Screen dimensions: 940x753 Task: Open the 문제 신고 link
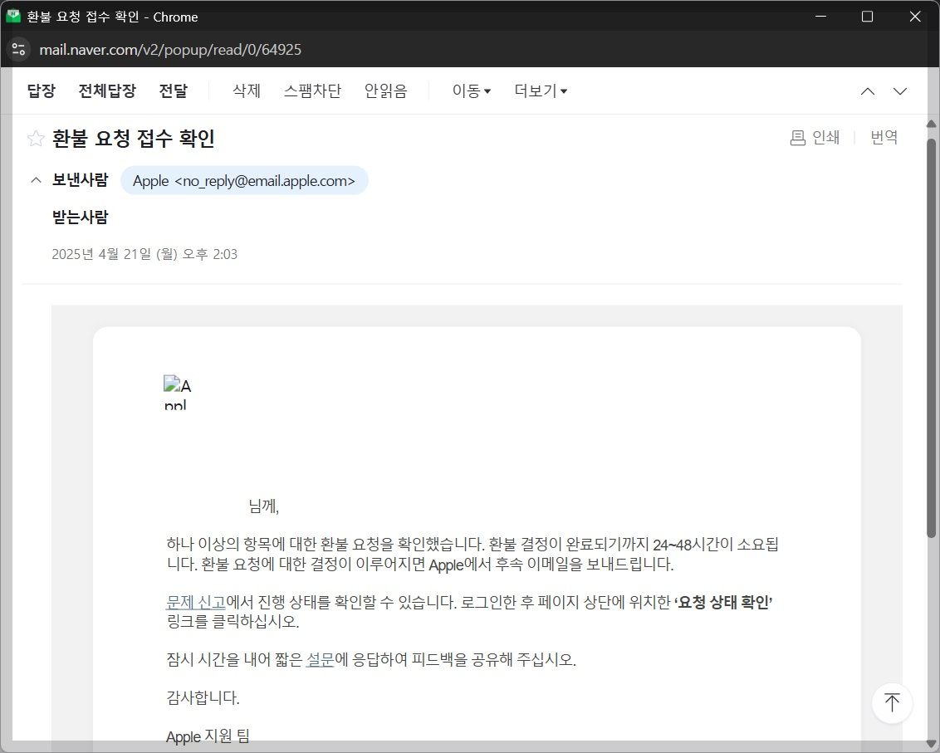(x=196, y=602)
